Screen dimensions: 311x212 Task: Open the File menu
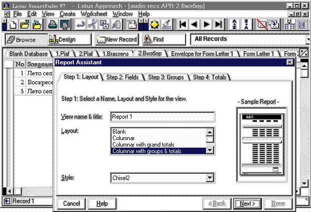coord(18,14)
